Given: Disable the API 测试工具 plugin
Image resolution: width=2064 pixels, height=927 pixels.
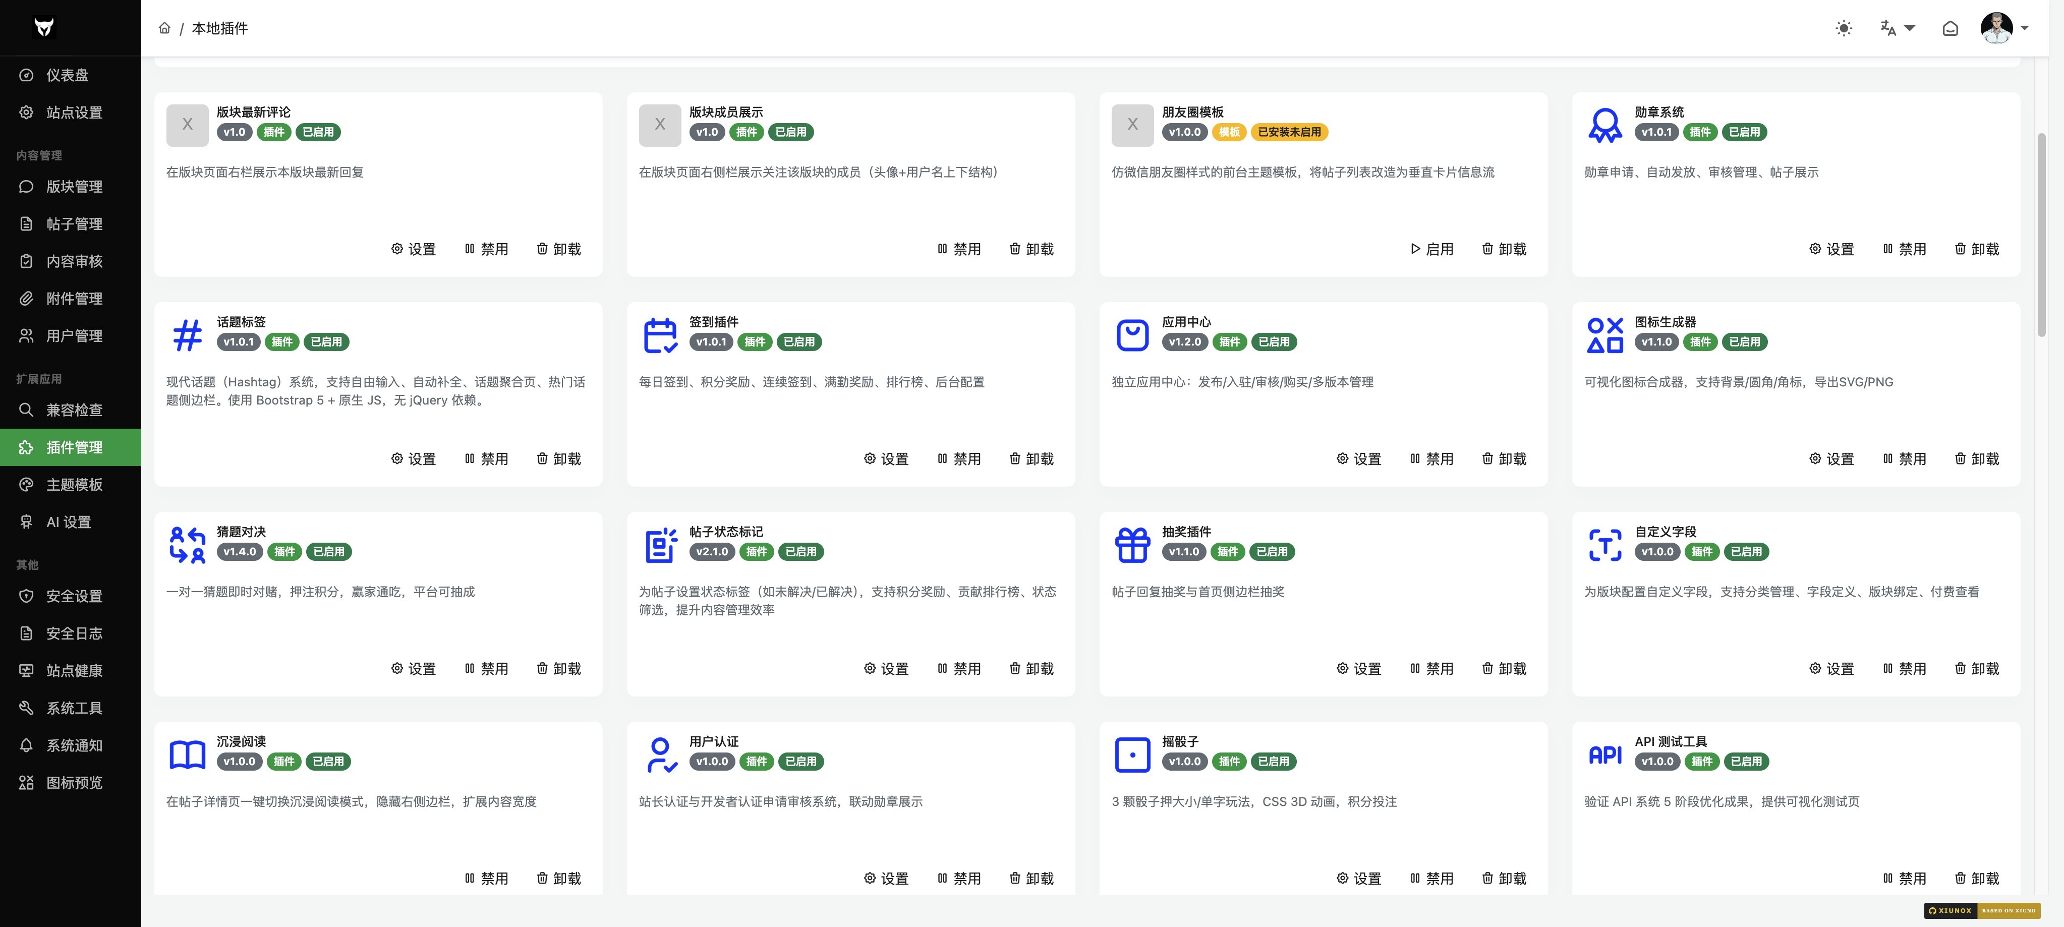Looking at the screenshot, I should (x=1905, y=879).
